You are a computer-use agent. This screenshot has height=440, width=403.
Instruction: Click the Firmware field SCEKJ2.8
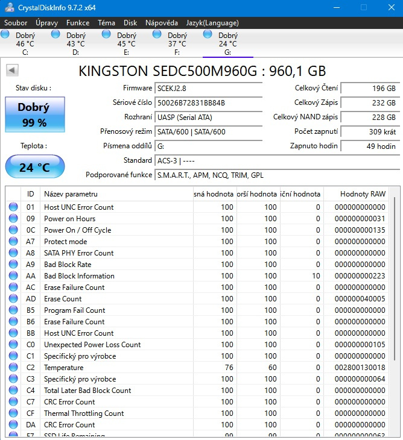click(x=208, y=89)
